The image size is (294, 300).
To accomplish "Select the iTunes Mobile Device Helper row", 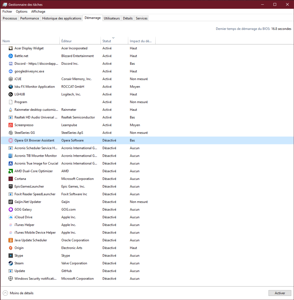I will (x=147, y=232).
